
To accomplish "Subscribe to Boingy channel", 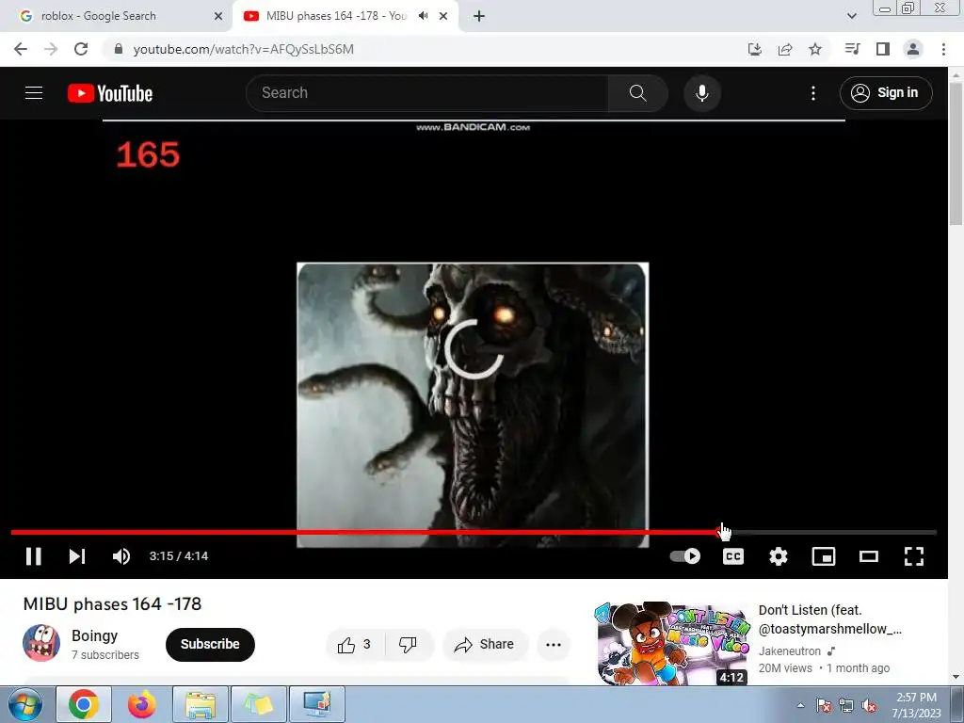I will pyautogui.click(x=210, y=644).
